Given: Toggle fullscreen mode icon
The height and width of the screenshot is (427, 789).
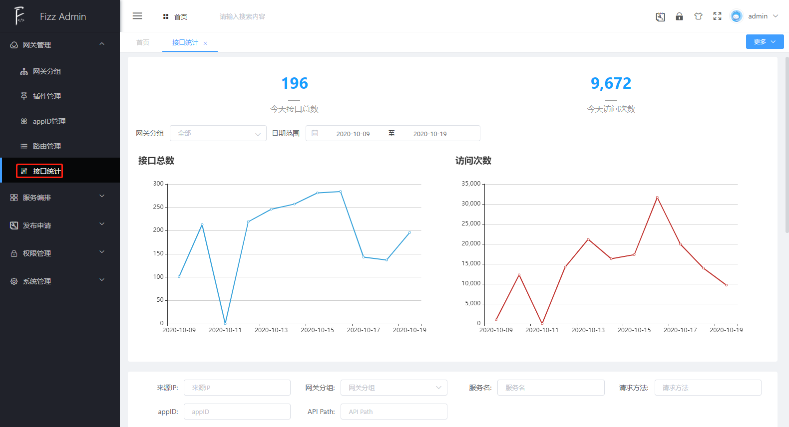Looking at the screenshot, I should [717, 16].
